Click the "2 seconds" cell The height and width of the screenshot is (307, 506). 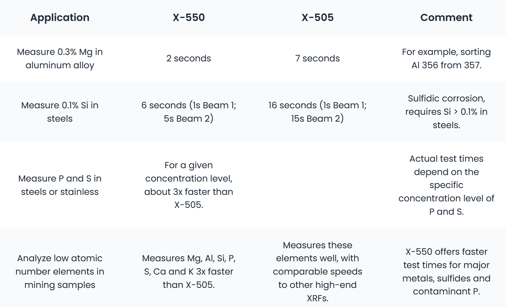(x=188, y=59)
